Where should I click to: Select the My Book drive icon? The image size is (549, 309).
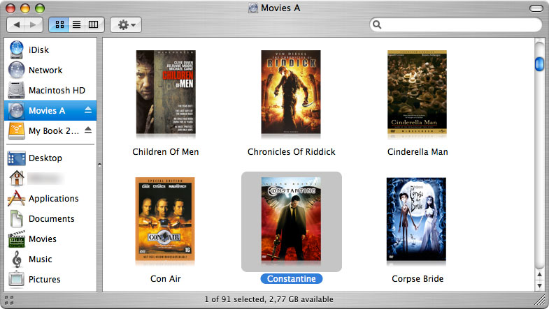[x=17, y=130]
